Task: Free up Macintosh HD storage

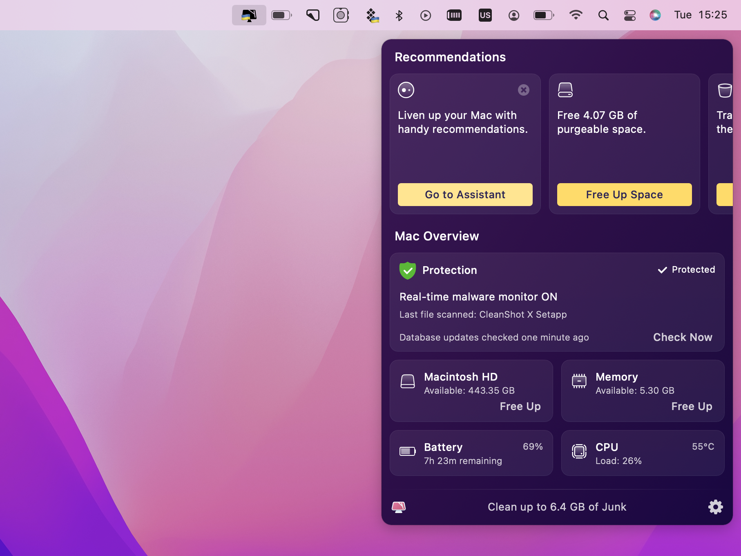Action: point(520,406)
